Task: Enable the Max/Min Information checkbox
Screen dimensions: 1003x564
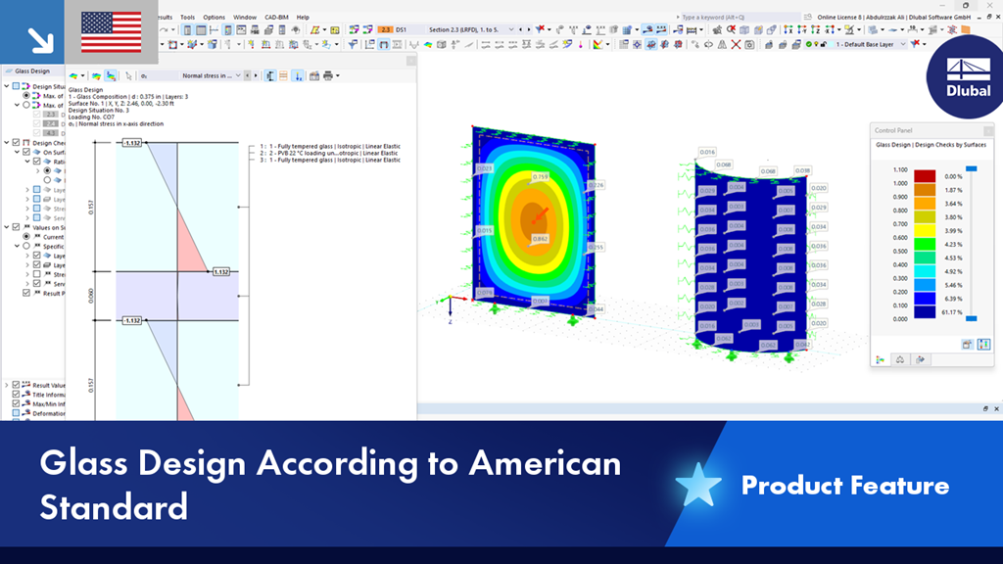Action: pos(15,403)
